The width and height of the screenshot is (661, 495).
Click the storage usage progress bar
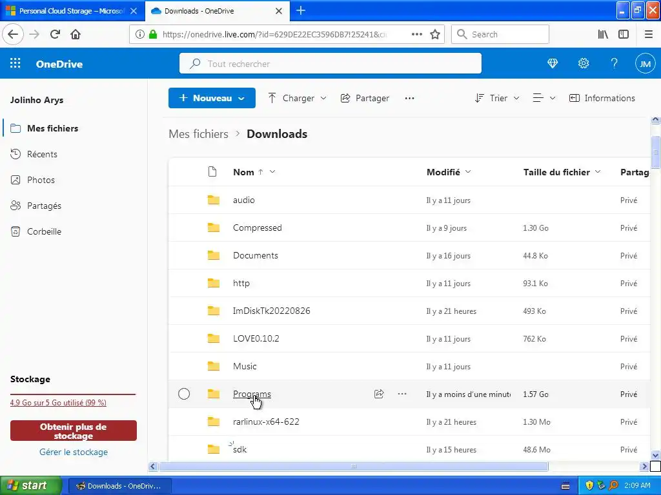click(73, 394)
